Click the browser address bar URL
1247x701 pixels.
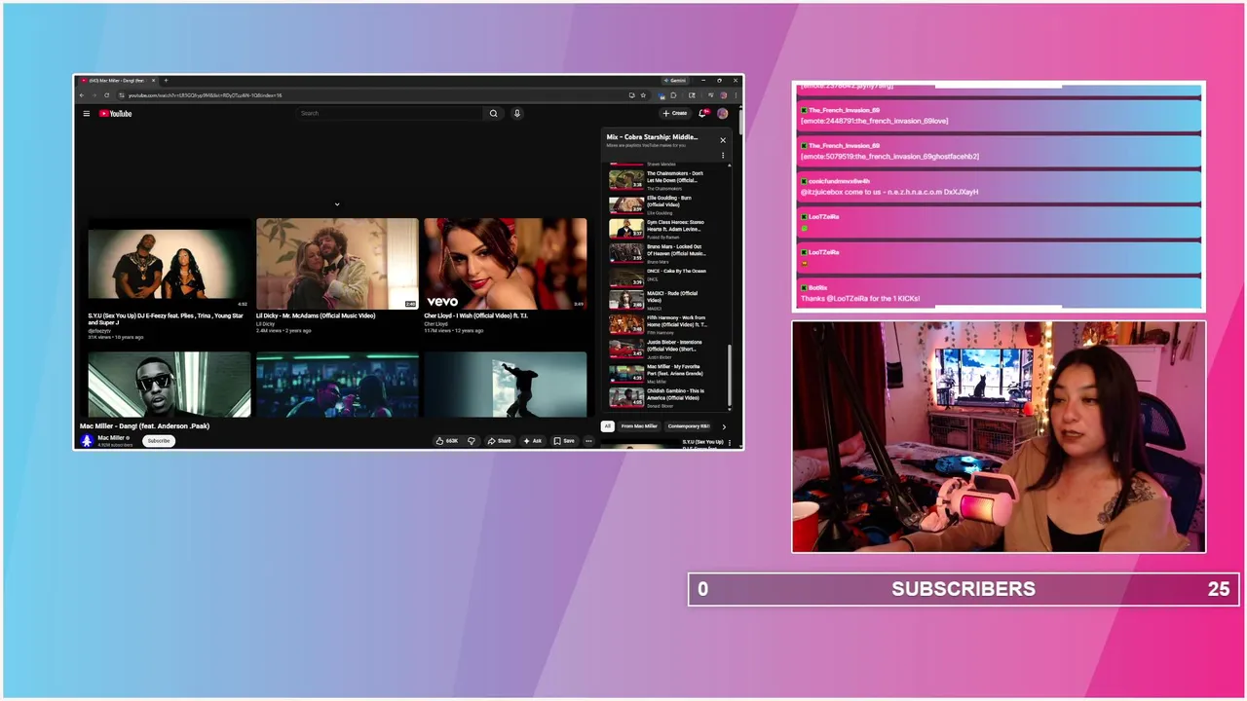click(x=205, y=95)
